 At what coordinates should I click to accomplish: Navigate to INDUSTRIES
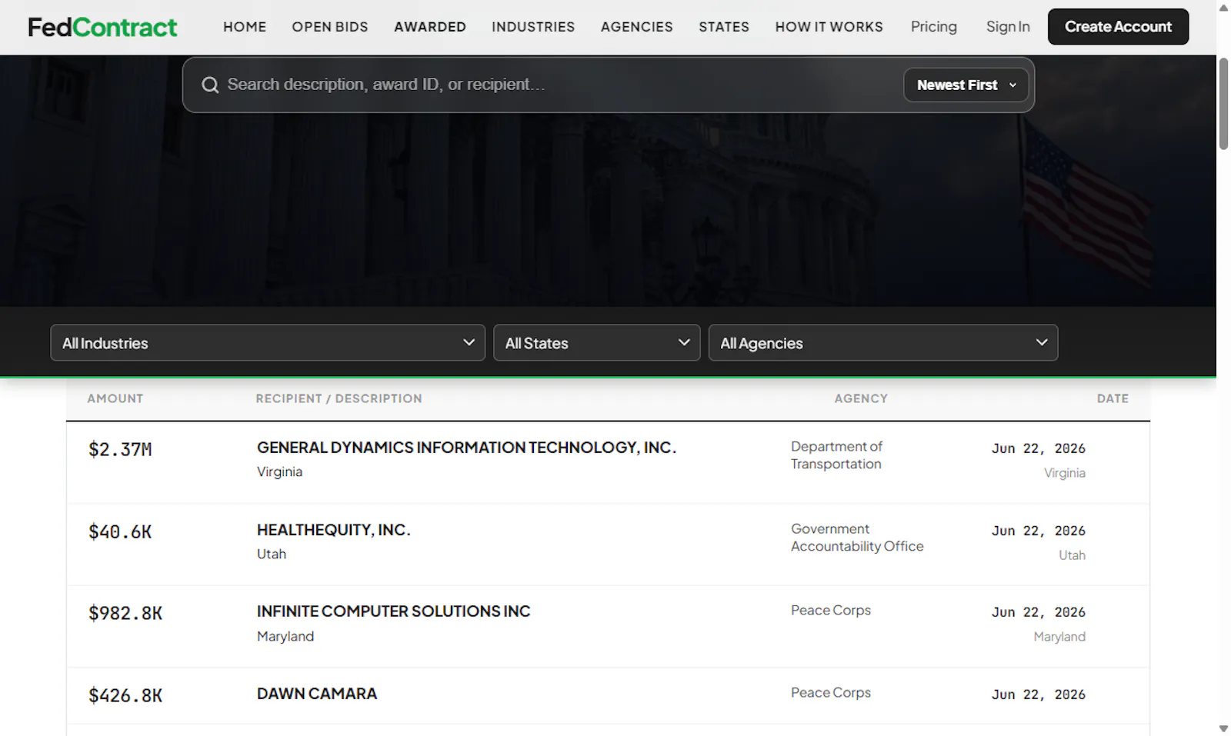click(533, 27)
